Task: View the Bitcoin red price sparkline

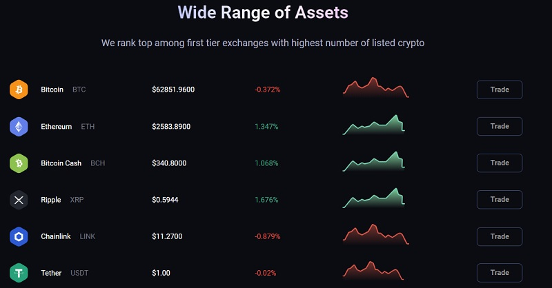Action: (375, 88)
